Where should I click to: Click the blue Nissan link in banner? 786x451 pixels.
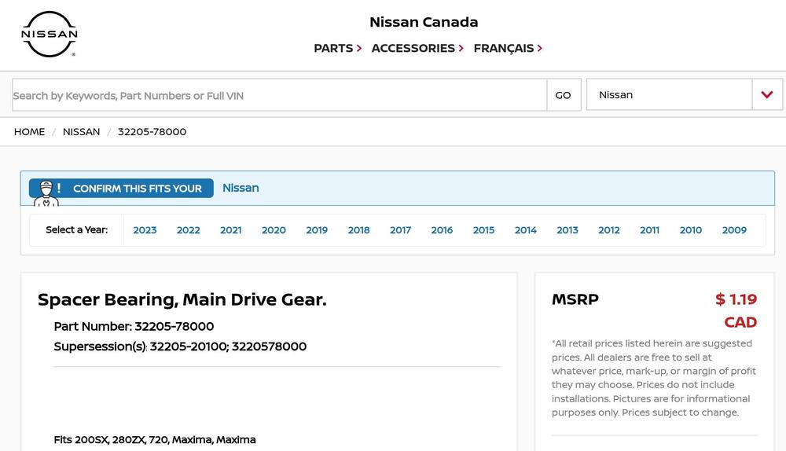click(x=241, y=188)
